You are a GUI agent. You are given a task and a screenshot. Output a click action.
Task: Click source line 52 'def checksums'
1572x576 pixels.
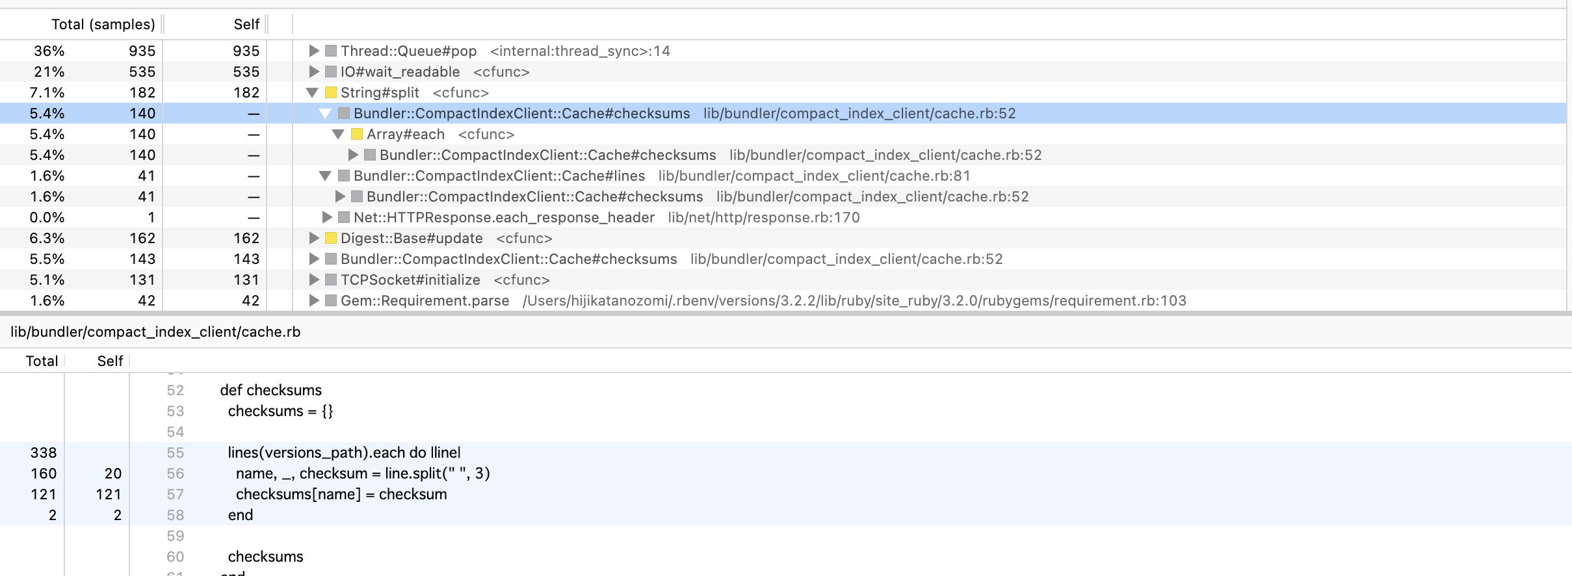271,390
